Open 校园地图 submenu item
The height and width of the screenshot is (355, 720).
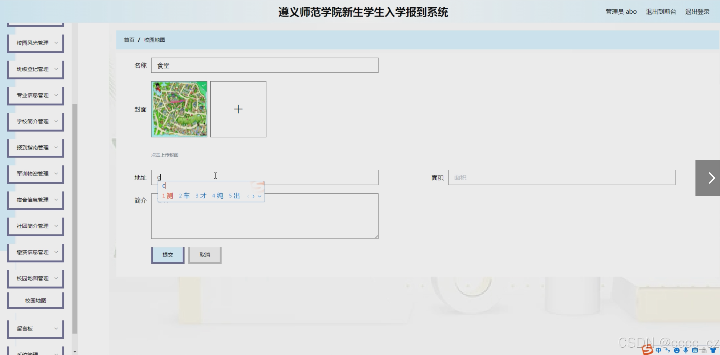tap(36, 300)
